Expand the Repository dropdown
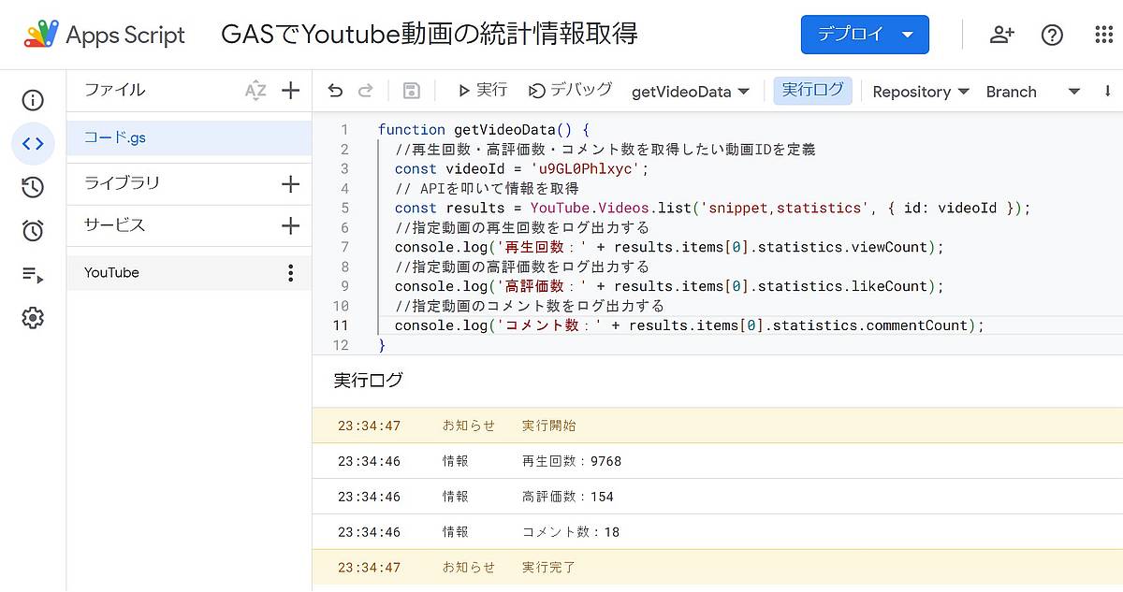Viewport: 1123px width, 592px height. point(912,92)
